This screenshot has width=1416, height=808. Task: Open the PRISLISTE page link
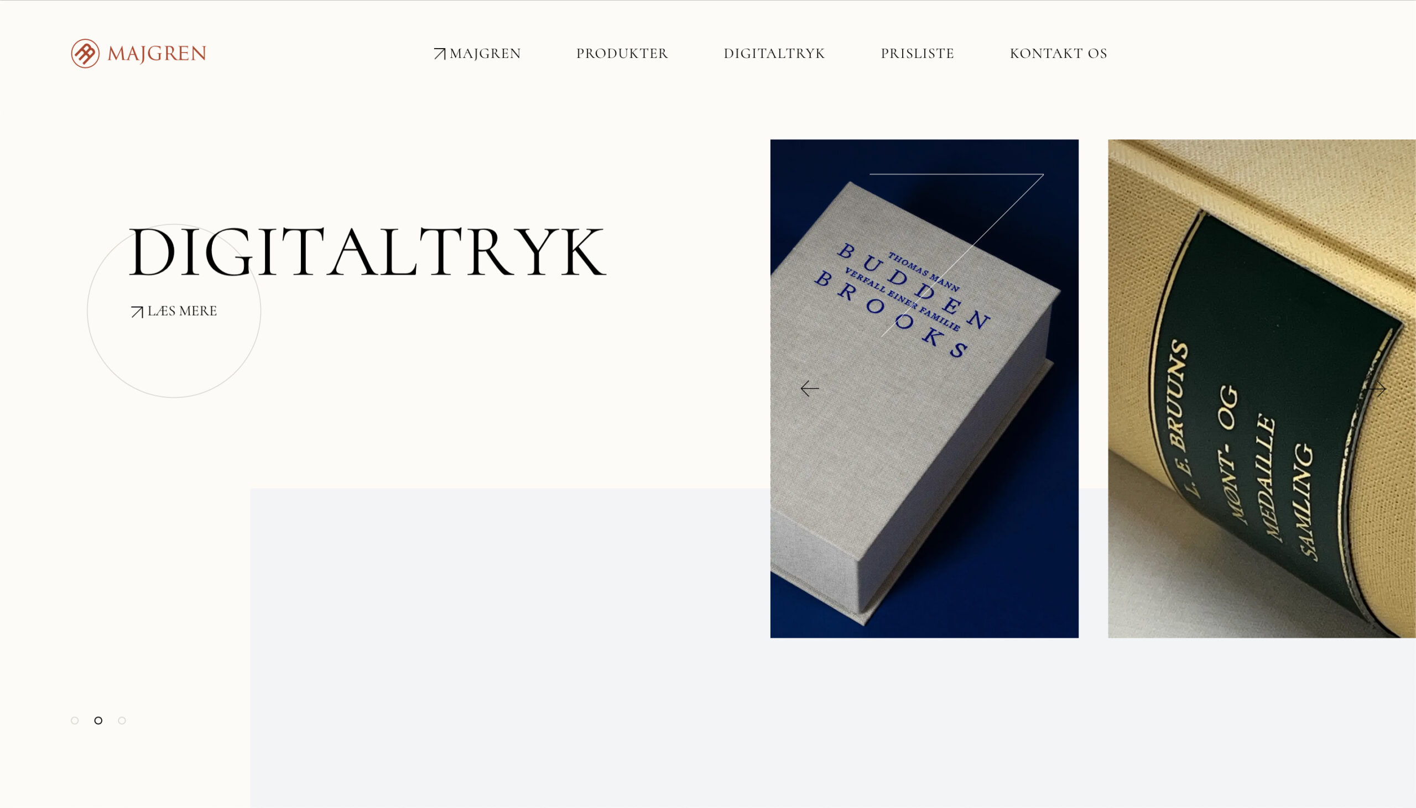tap(917, 53)
